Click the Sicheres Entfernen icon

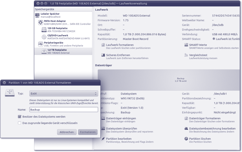[x=103, y=55]
